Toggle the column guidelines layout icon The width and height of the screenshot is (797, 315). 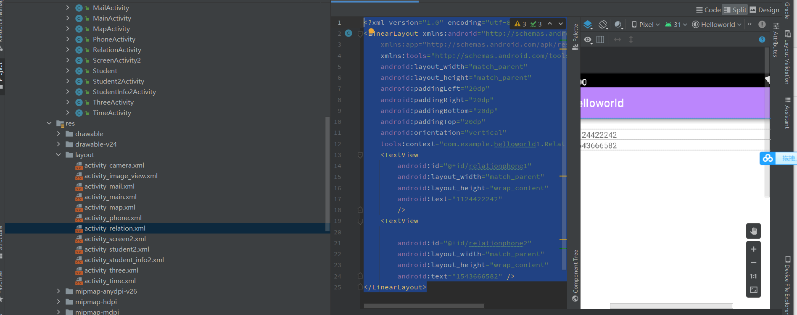tap(600, 39)
